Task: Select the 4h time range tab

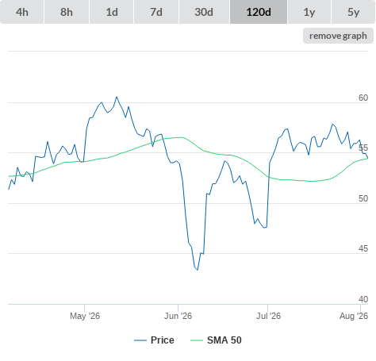Action: tap(22, 12)
